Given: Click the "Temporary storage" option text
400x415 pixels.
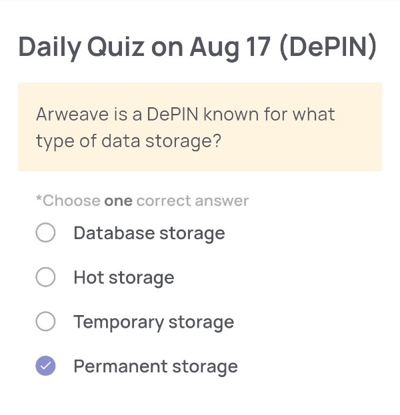Looking at the screenshot, I should pyautogui.click(x=154, y=322).
